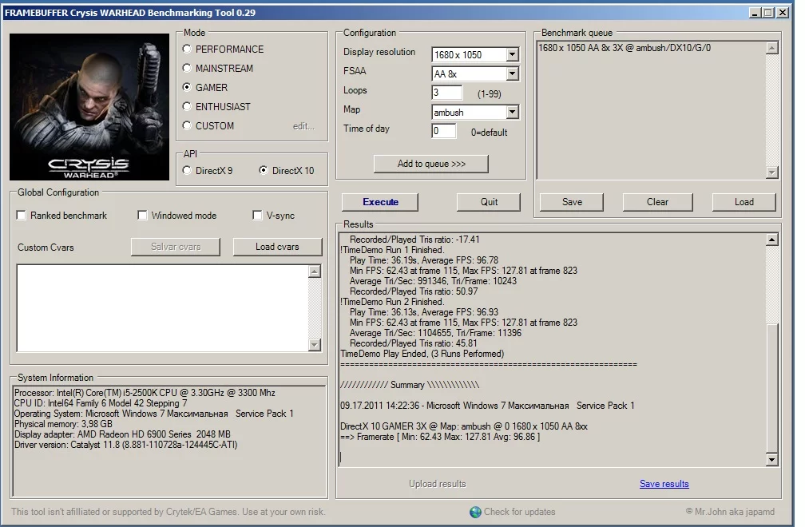The width and height of the screenshot is (805, 527).
Task: Click the Add to queue button
Action: (x=431, y=164)
